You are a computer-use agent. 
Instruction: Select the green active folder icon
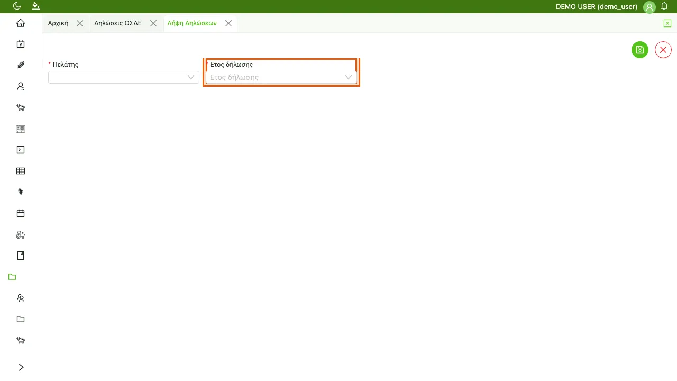(x=13, y=277)
